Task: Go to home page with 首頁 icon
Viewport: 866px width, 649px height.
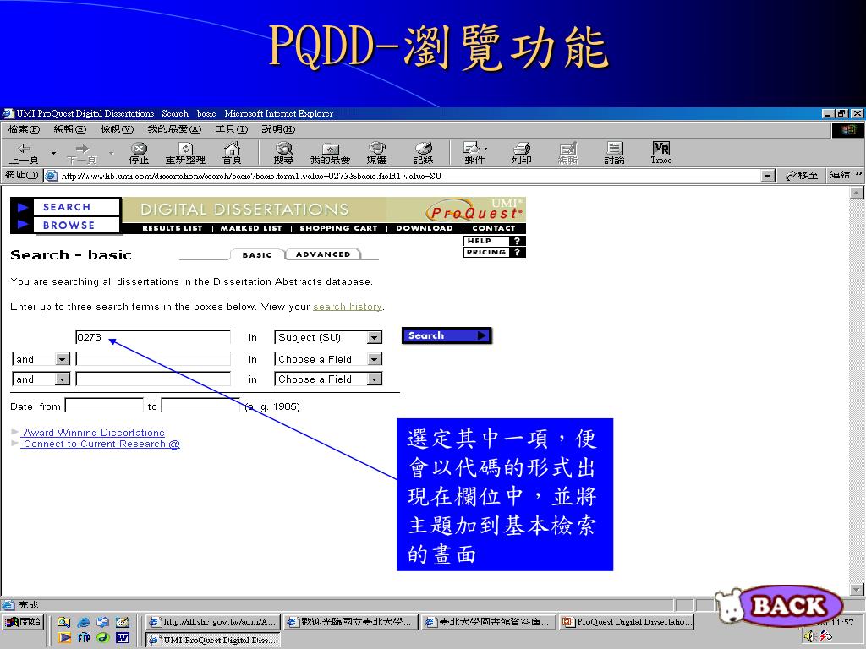Action: point(232,153)
